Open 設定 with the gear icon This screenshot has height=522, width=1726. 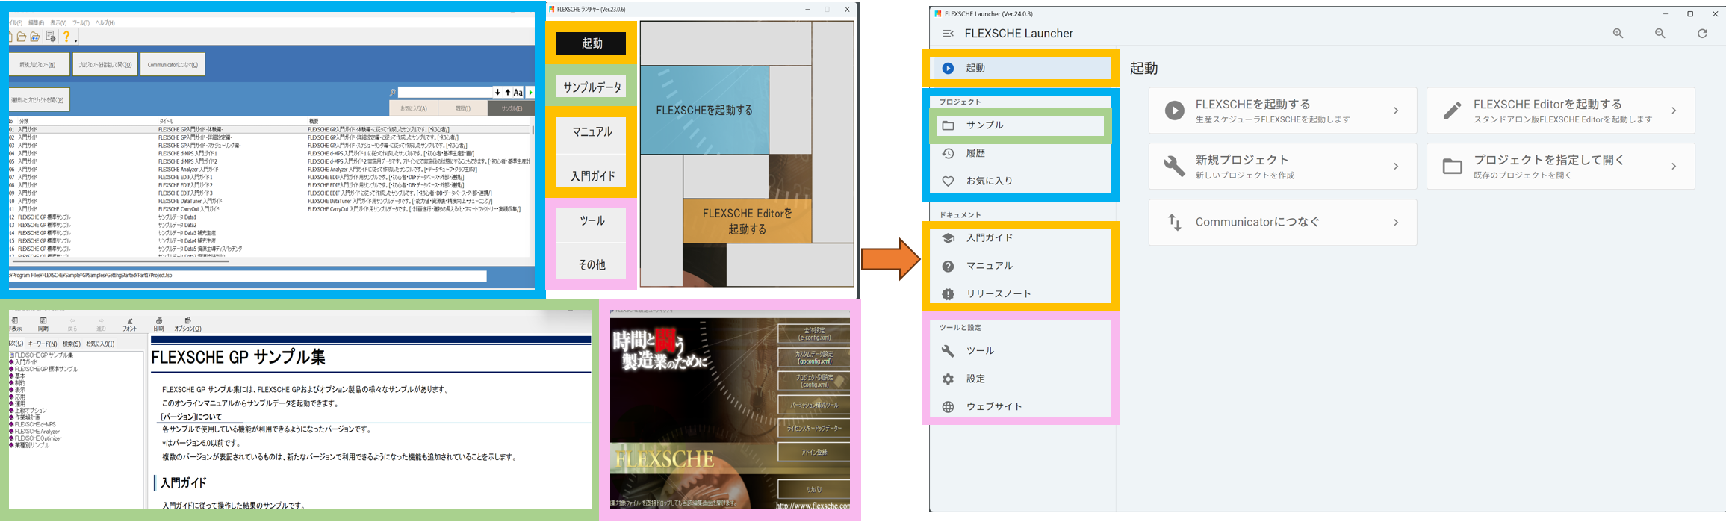pyautogui.click(x=975, y=379)
